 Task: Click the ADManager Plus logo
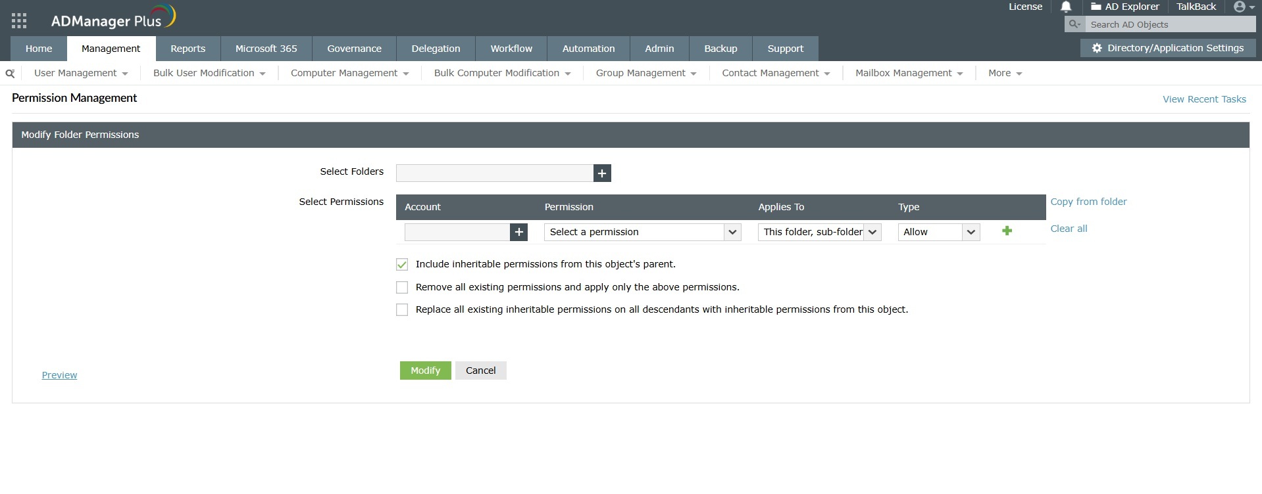[x=113, y=18]
